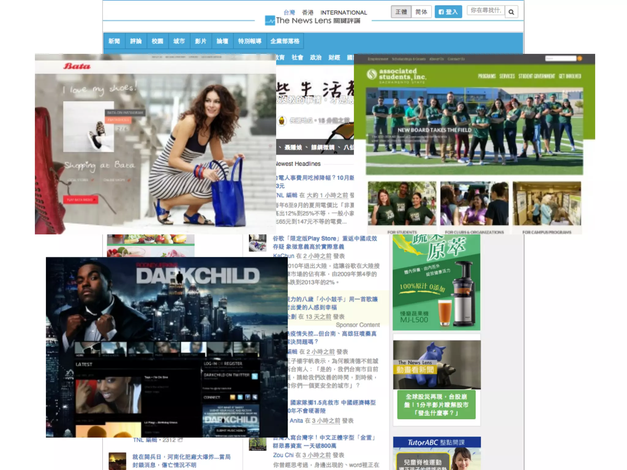The image size is (627, 470).
Task: Click the Sponsor Content label
Action: point(358,325)
